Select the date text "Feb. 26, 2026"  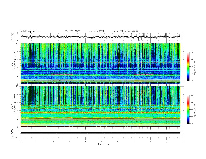pos(73,31)
